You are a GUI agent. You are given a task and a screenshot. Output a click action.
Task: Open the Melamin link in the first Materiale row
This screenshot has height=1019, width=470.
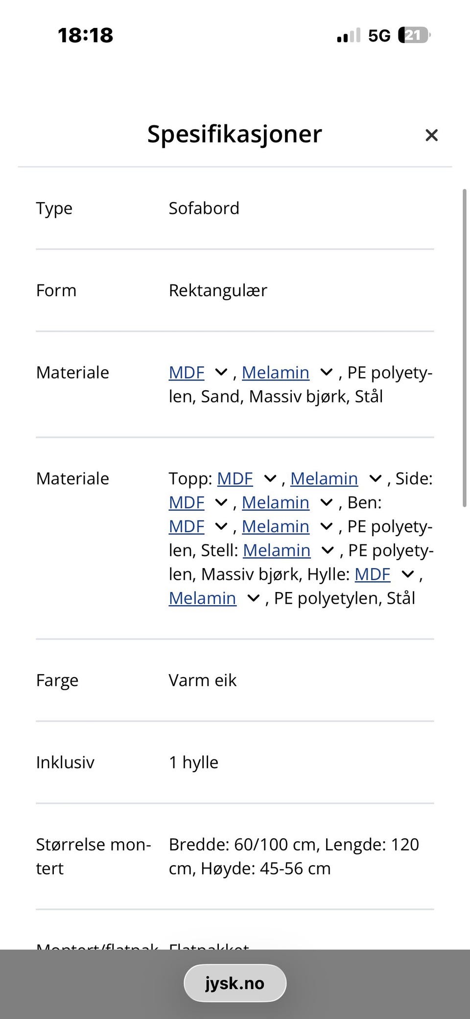tap(276, 373)
